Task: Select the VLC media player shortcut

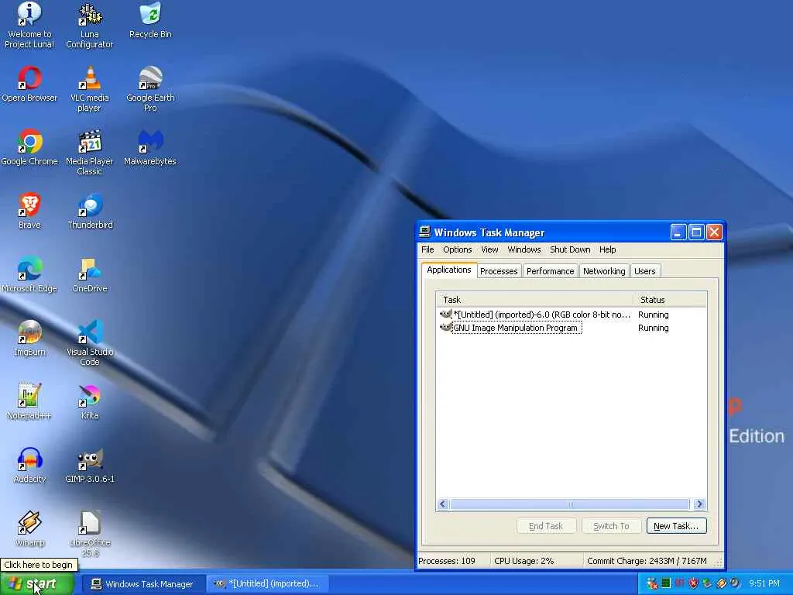Action: [x=90, y=89]
